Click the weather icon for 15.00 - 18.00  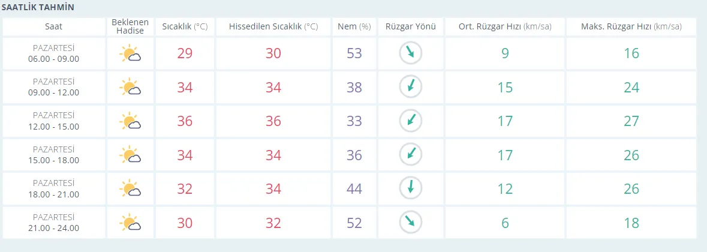[x=130, y=155]
